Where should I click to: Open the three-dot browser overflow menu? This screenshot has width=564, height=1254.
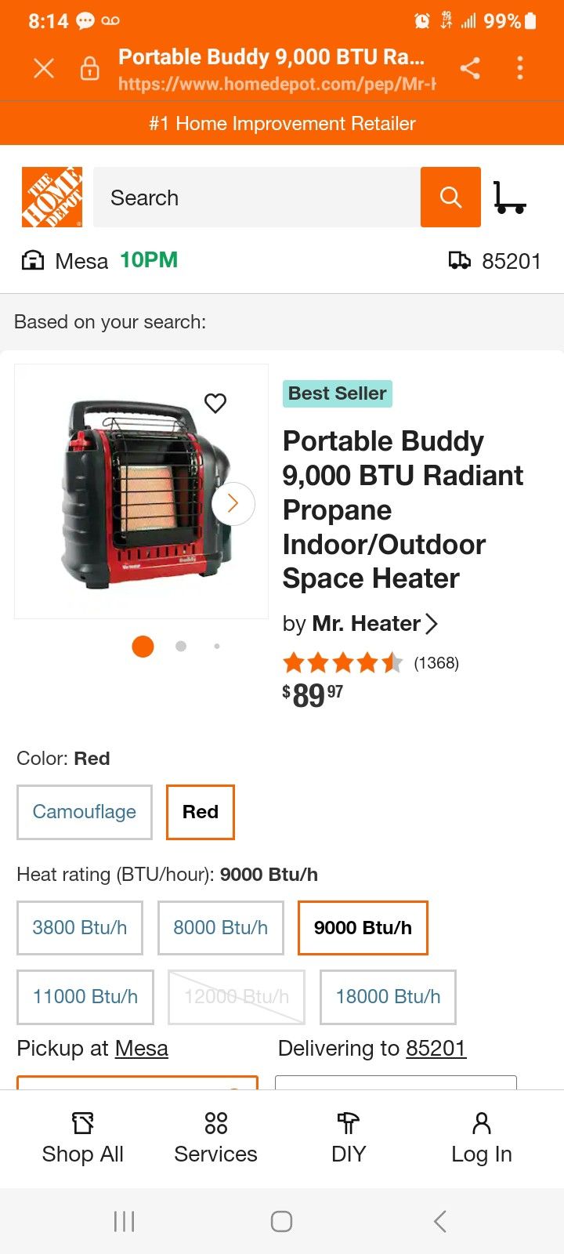point(520,69)
